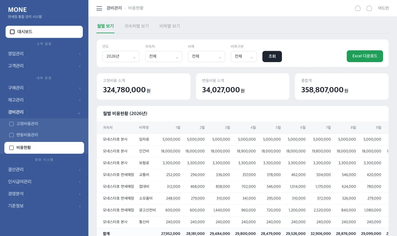Expand the 구매관리 menu
The height and width of the screenshot is (236, 397).
pyautogui.click(x=44, y=88)
